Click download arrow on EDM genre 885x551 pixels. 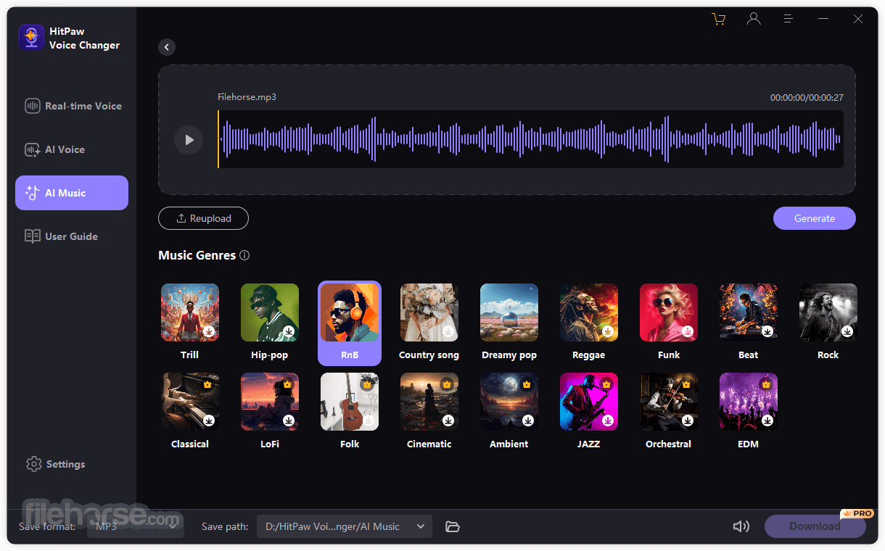pyautogui.click(x=767, y=420)
